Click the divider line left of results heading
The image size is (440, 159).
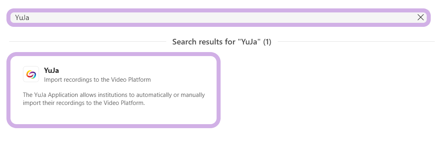tap(87, 42)
